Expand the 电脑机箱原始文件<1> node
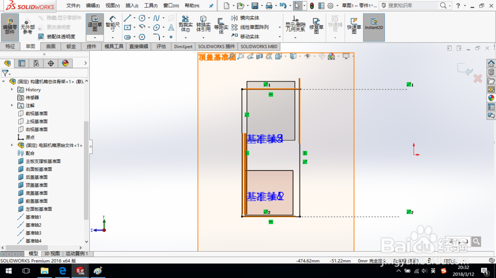 click(12, 145)
